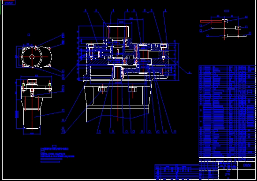Click the right hex bolt on the main section view base

click(133, 89)
